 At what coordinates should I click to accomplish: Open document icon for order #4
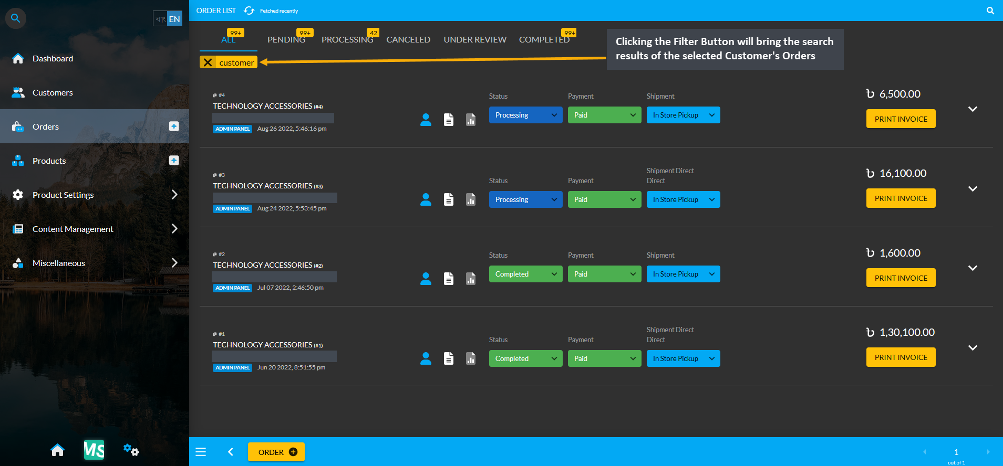click(449, 120)
